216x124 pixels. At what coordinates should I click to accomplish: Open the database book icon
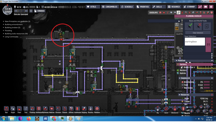click(x=206, y=7)
